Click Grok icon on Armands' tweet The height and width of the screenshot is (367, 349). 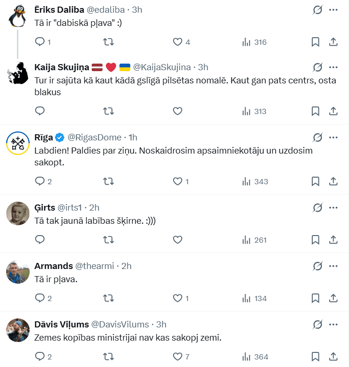tap(317, 266)
